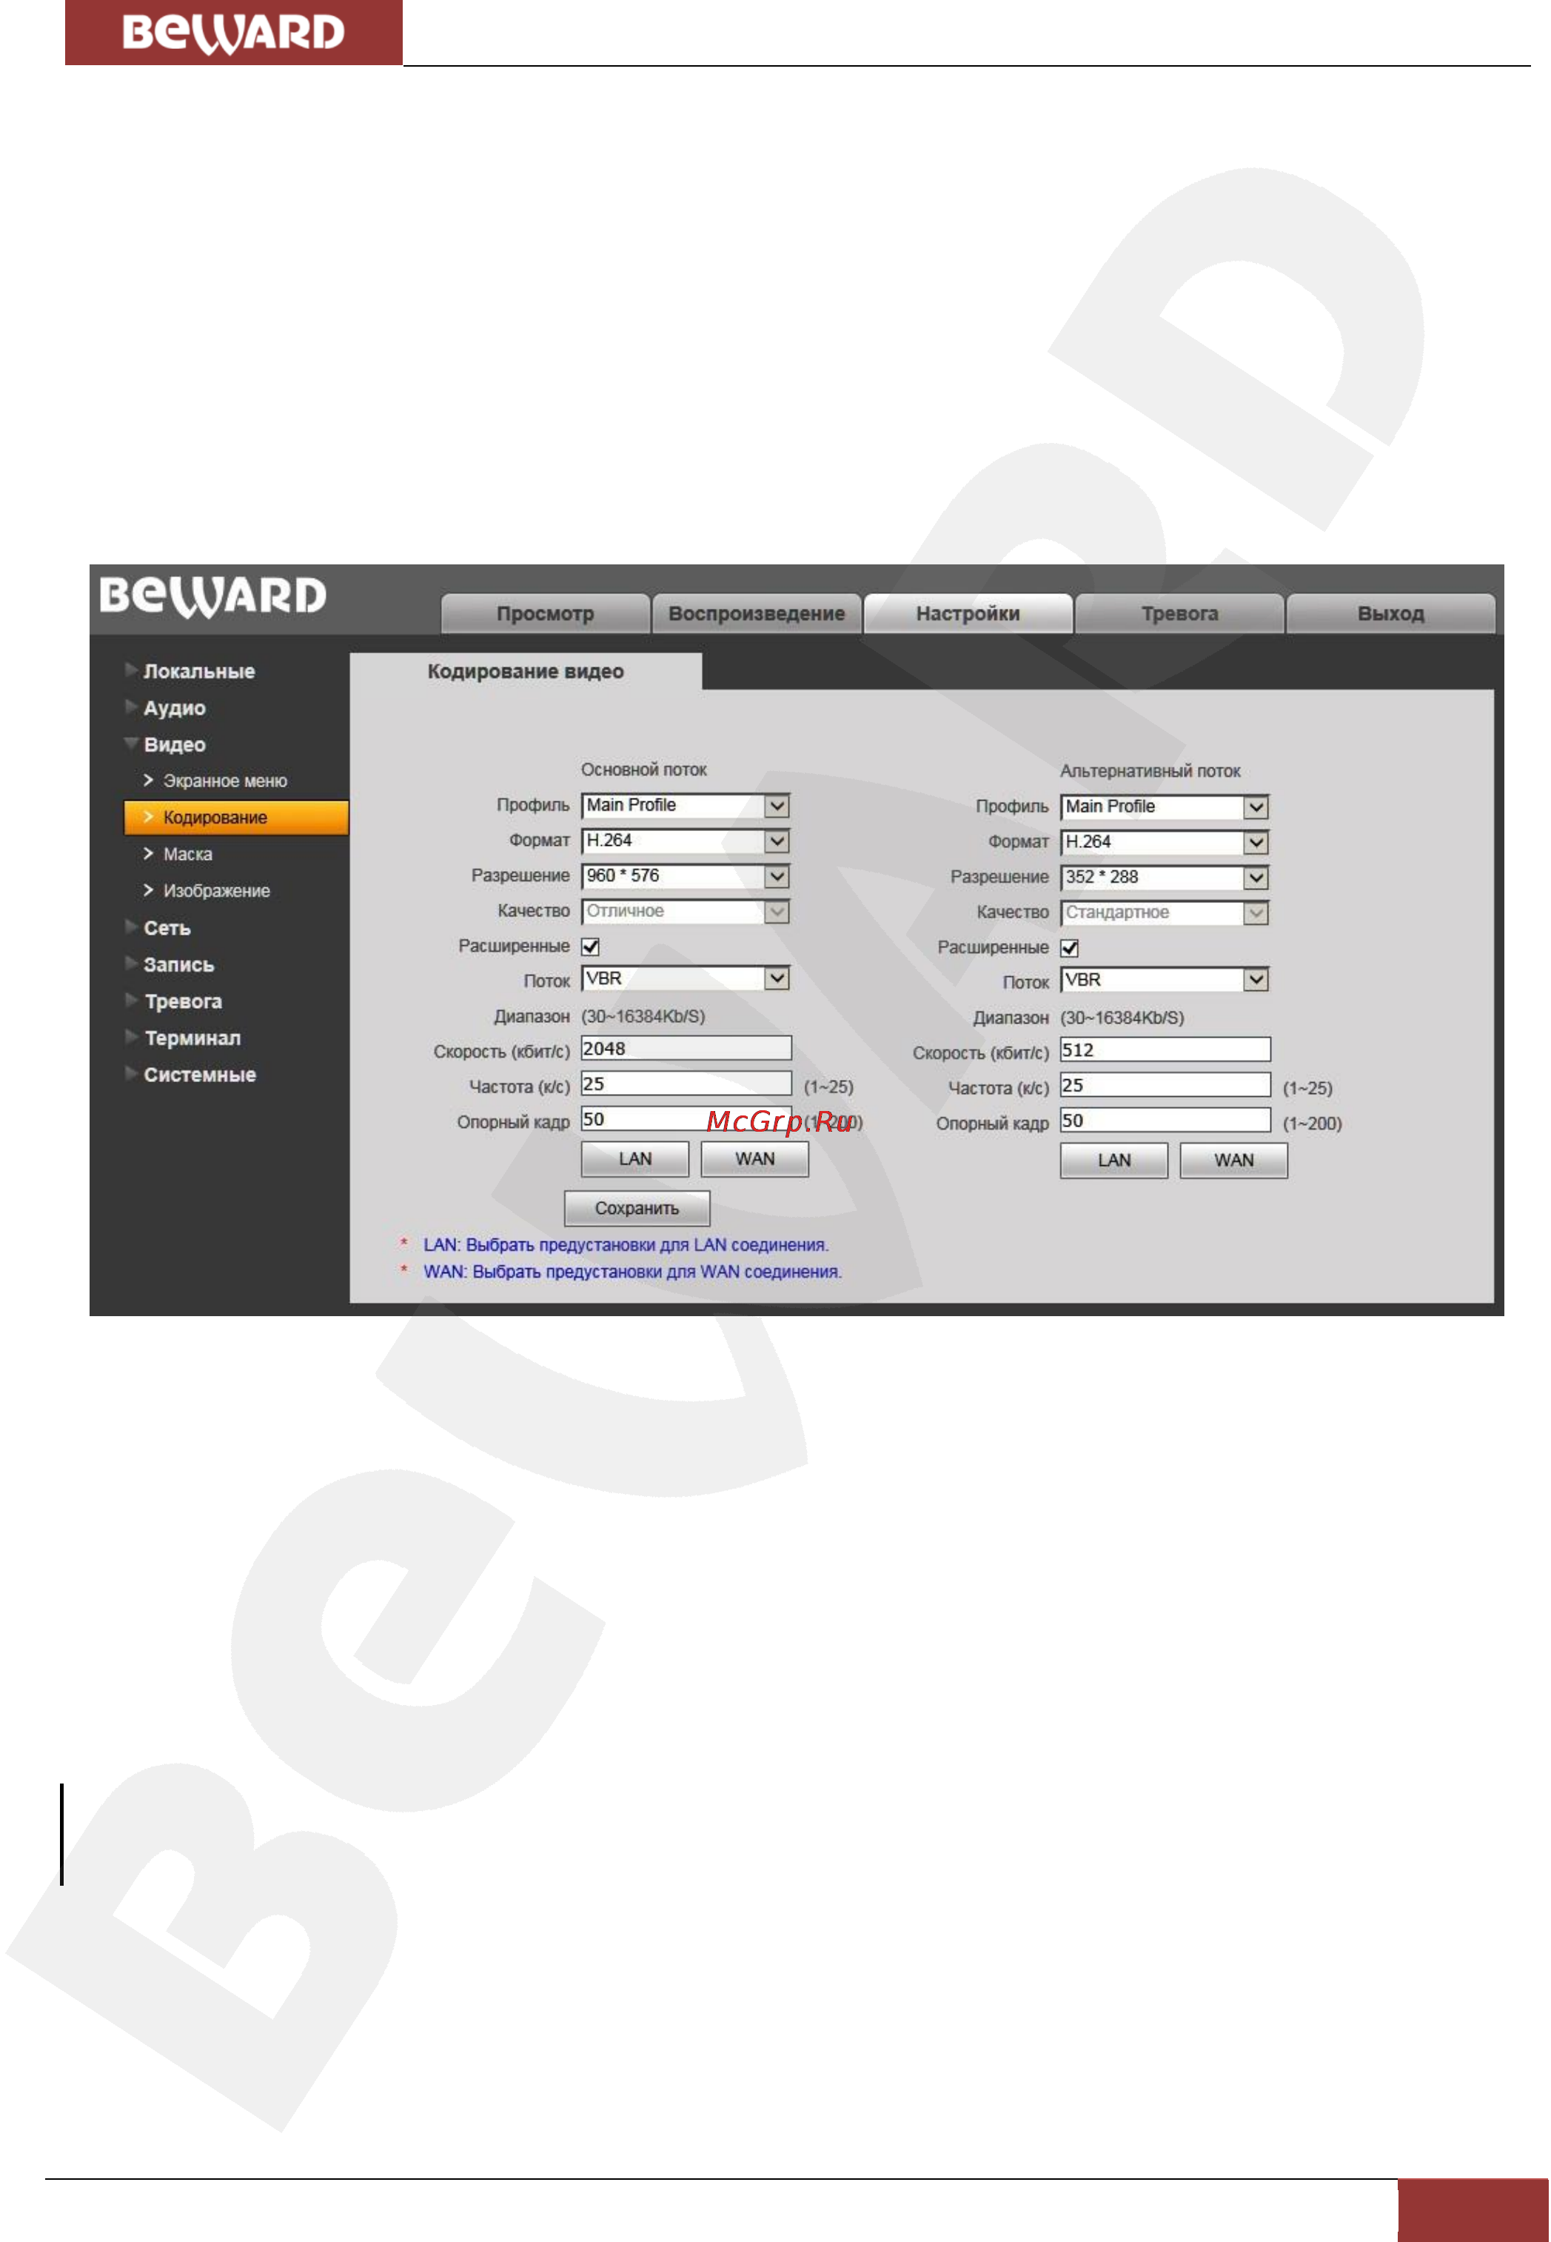
Task: Apply WAN preset for main stream
Action: click(x=755, y=1160)
